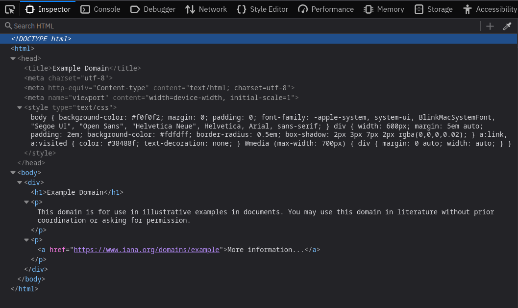Collapse the body element node
The width and height of the screenshot is (518, 308).
click(x=13, y=173)
